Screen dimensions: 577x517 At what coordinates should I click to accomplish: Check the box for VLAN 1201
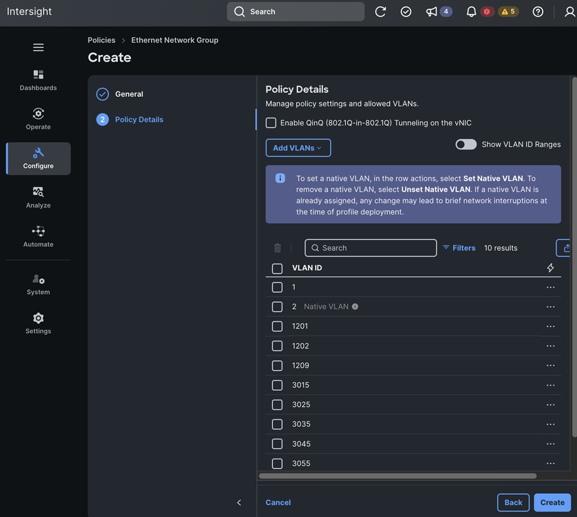tap(277, 326)
